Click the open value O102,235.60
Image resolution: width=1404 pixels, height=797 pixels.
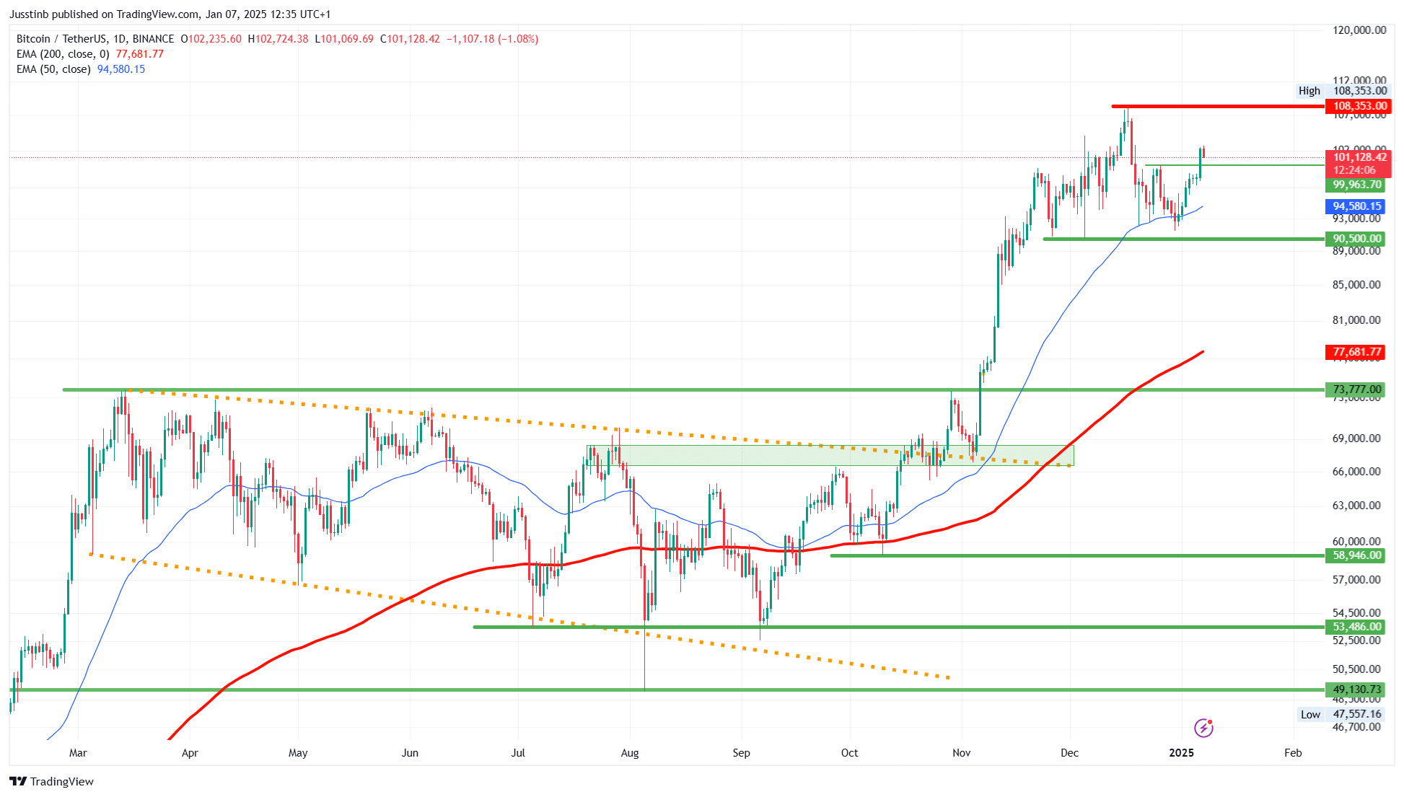(211, 39)
